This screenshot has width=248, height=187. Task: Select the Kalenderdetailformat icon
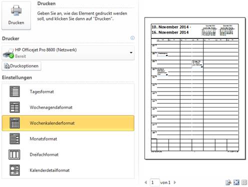[x=14, y=170]
